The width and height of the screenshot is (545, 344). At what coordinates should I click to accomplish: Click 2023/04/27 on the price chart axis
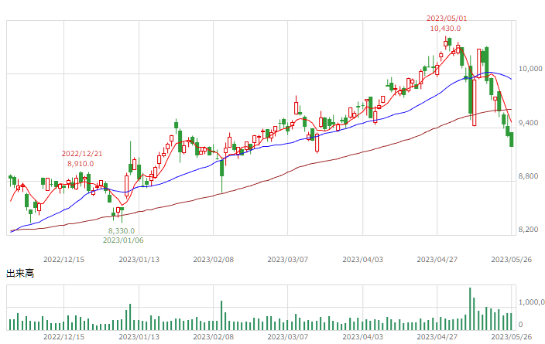[x=437, y=260]
